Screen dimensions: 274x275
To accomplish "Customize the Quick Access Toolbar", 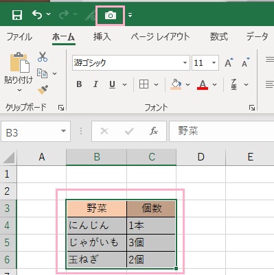I will click(x=130, y=15).
